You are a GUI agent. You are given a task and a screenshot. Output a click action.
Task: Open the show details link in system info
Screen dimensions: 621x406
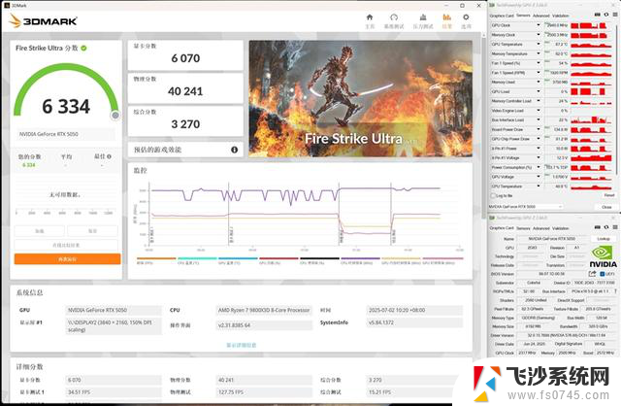(x=242, y=345)
